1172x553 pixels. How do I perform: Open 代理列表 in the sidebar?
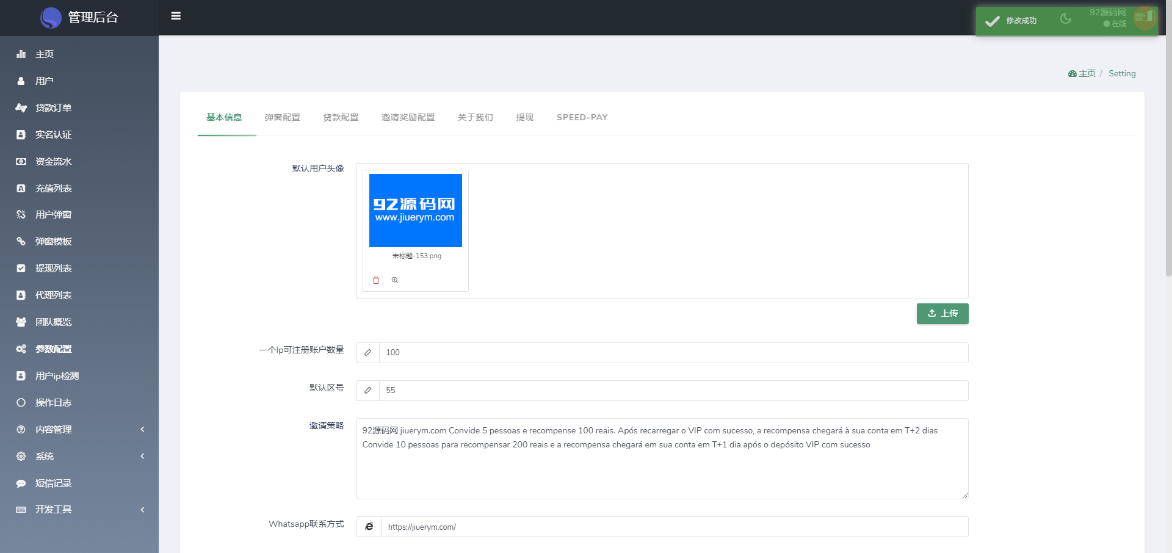tap(79, 295)
